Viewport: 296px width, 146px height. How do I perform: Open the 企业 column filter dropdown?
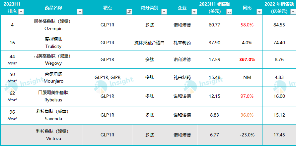[194, 12]
